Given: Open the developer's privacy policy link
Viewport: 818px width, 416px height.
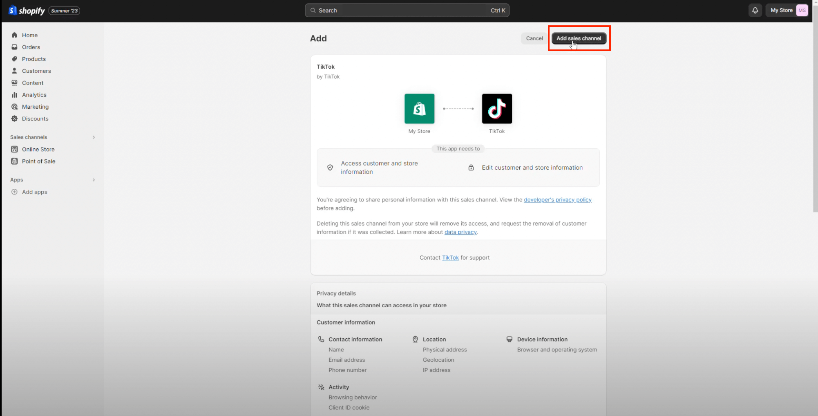Looking at the screenshot, I should click(557, 200).
